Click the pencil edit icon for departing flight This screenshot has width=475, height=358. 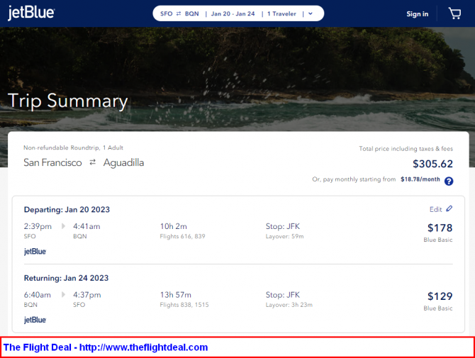coord(449,208)
